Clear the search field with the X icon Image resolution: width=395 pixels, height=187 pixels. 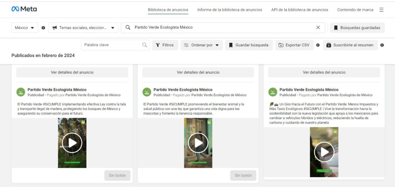pos(318,27)
